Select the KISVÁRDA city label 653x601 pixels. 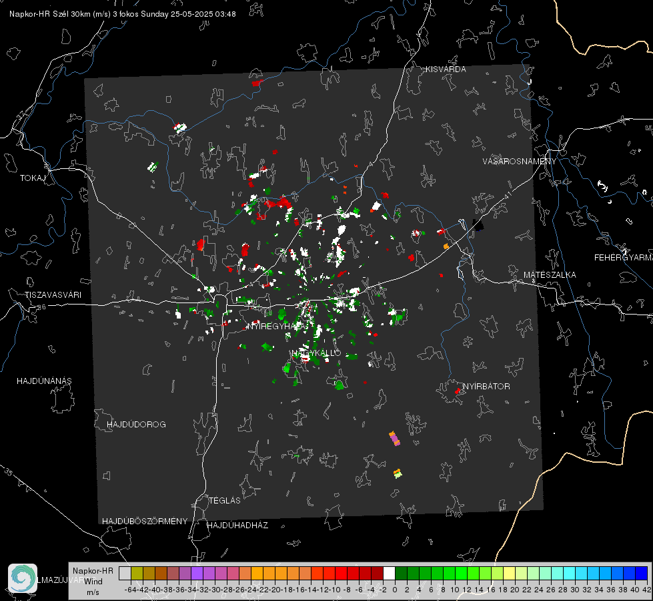446,69
